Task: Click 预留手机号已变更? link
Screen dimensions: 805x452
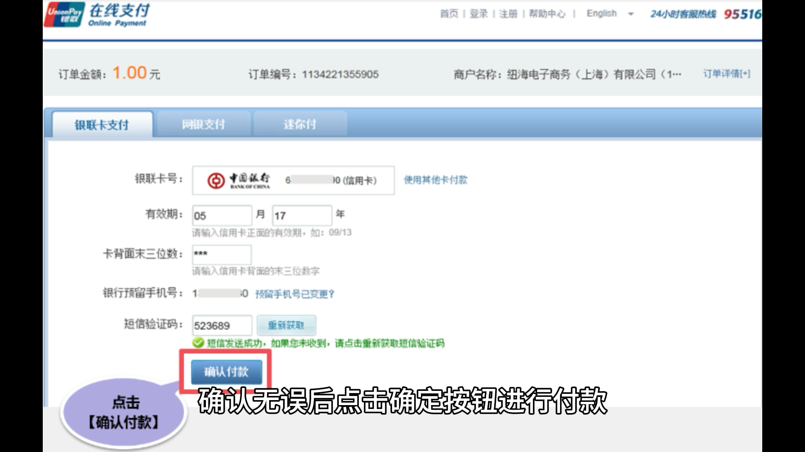Action: (295, 294)
